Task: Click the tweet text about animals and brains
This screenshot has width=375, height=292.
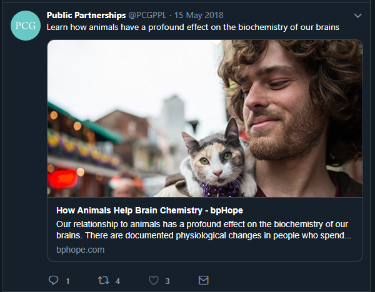Action: (x=194, y=27)
